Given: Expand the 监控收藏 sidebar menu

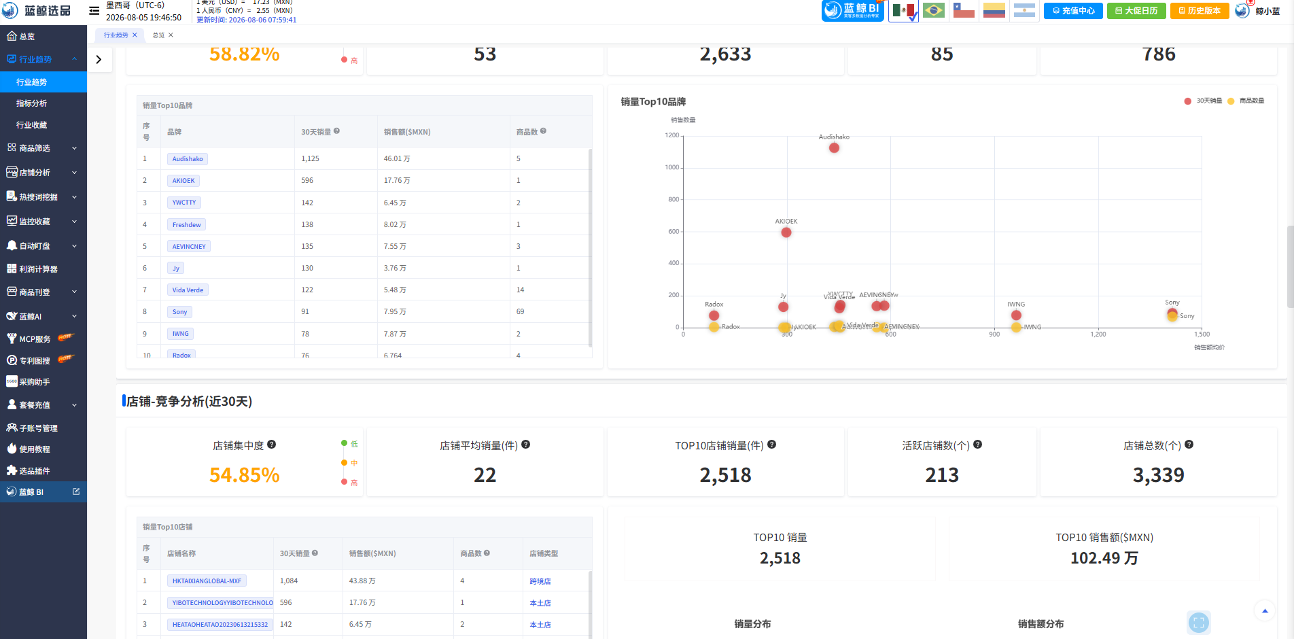Looking at the screenshot, I should pos(43,222).
